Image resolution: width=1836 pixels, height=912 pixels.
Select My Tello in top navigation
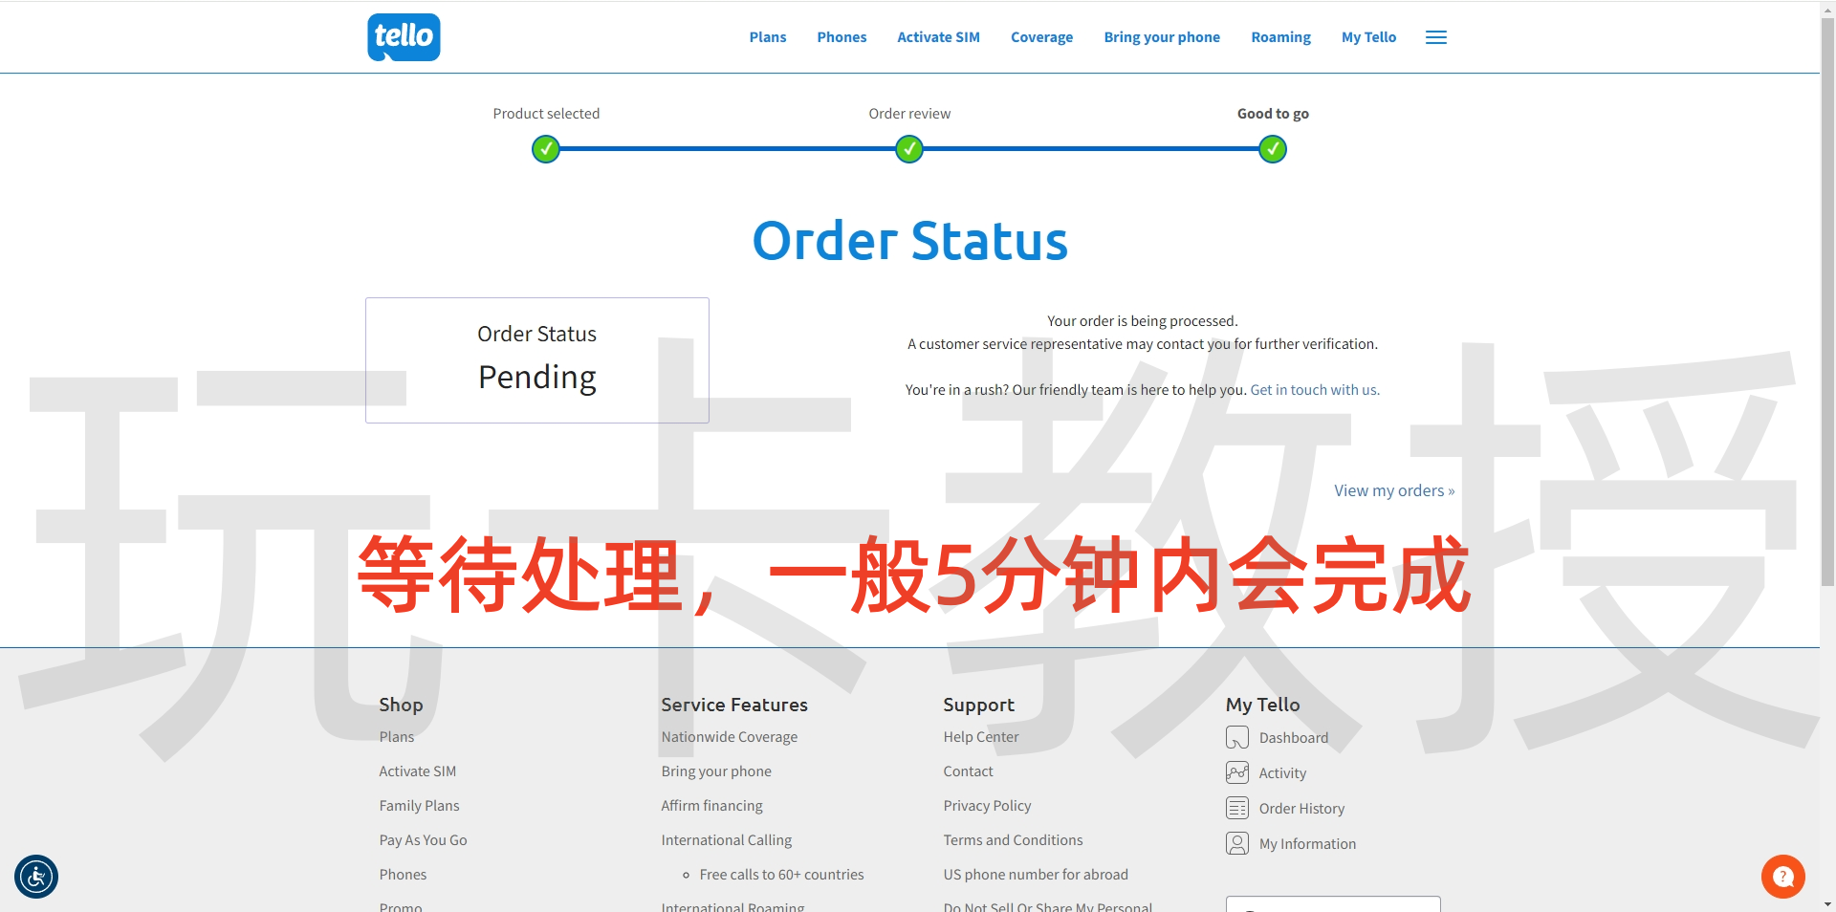click(1368, 37)
